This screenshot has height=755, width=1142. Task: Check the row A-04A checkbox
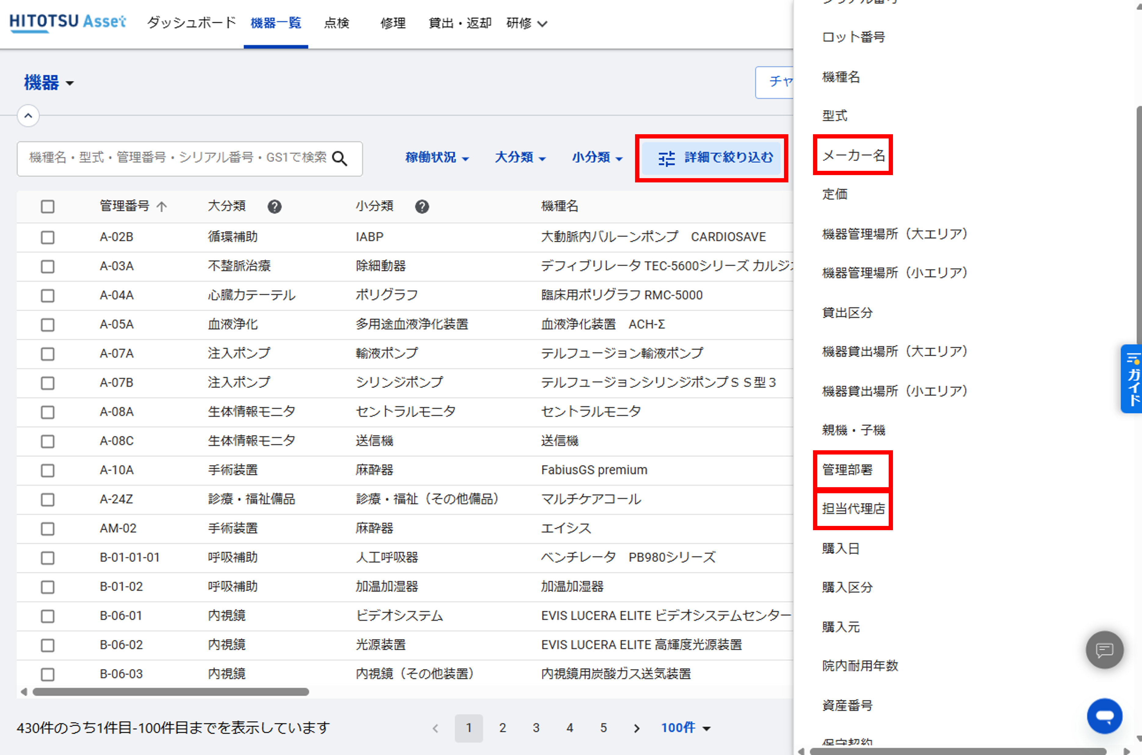tap(48, 296)
